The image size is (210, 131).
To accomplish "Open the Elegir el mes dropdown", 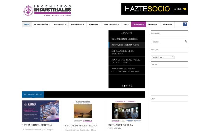I will (x=162, y=57).
